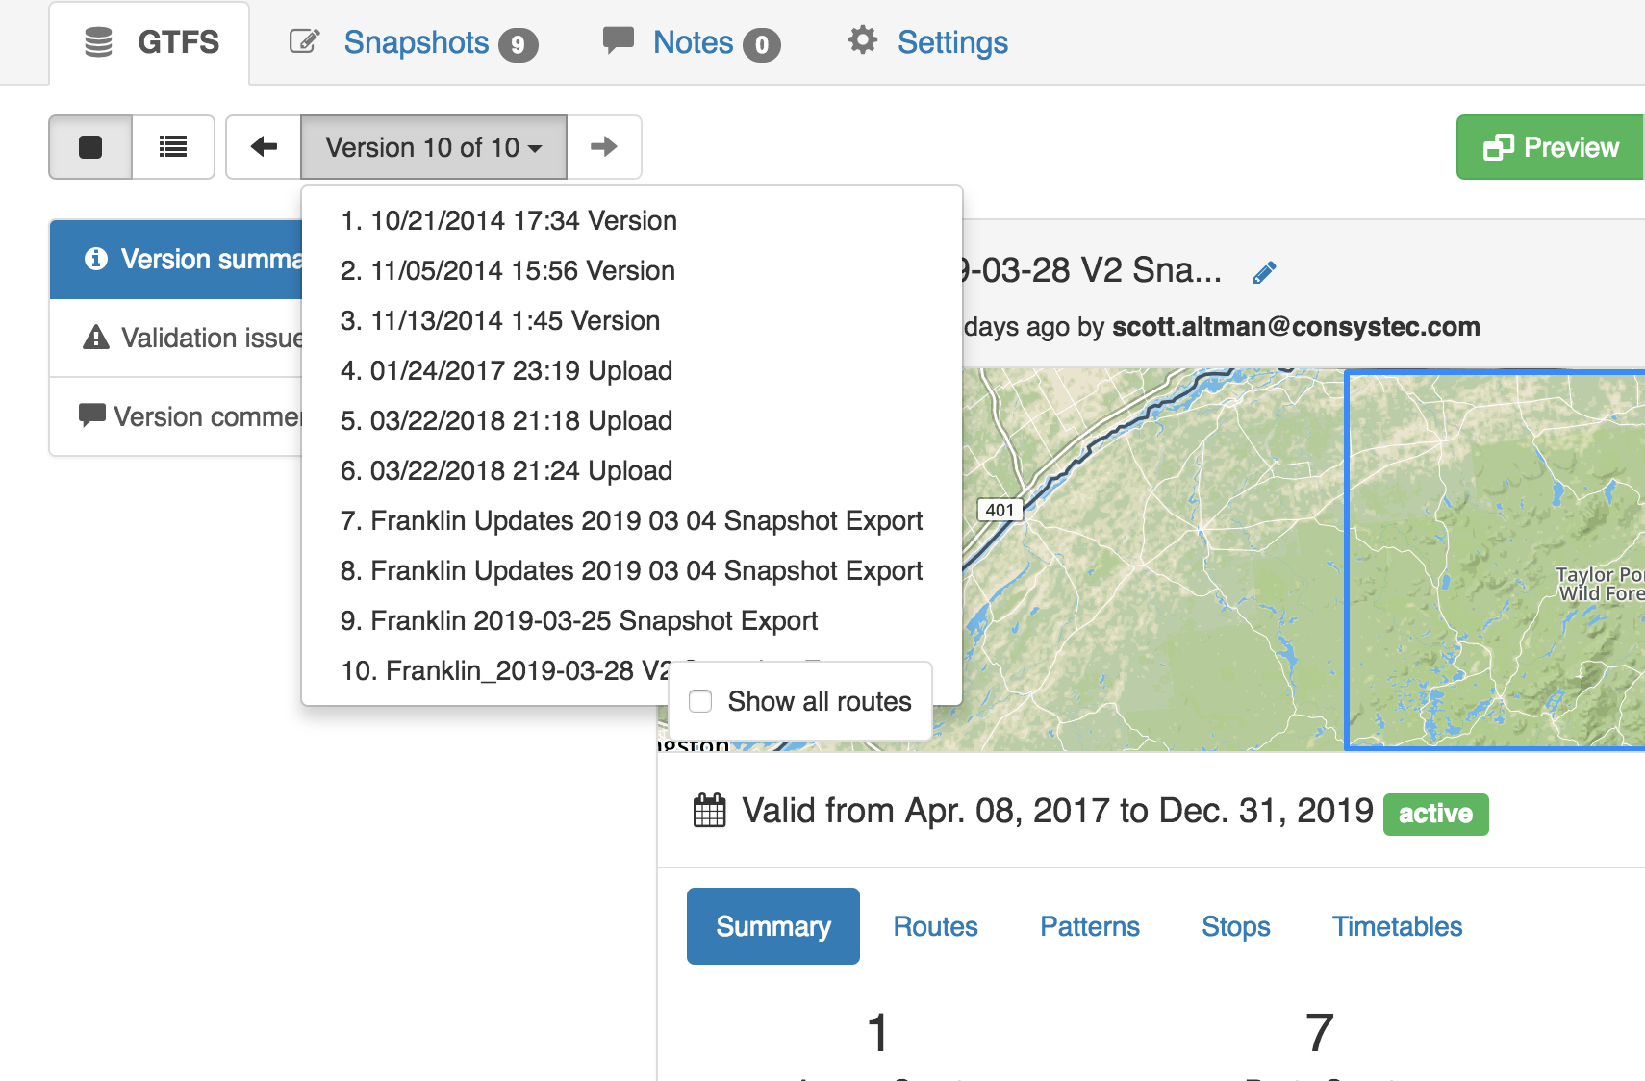Click the Snapshots count badge 9
1645x1081 pixels.
point(518,45)
